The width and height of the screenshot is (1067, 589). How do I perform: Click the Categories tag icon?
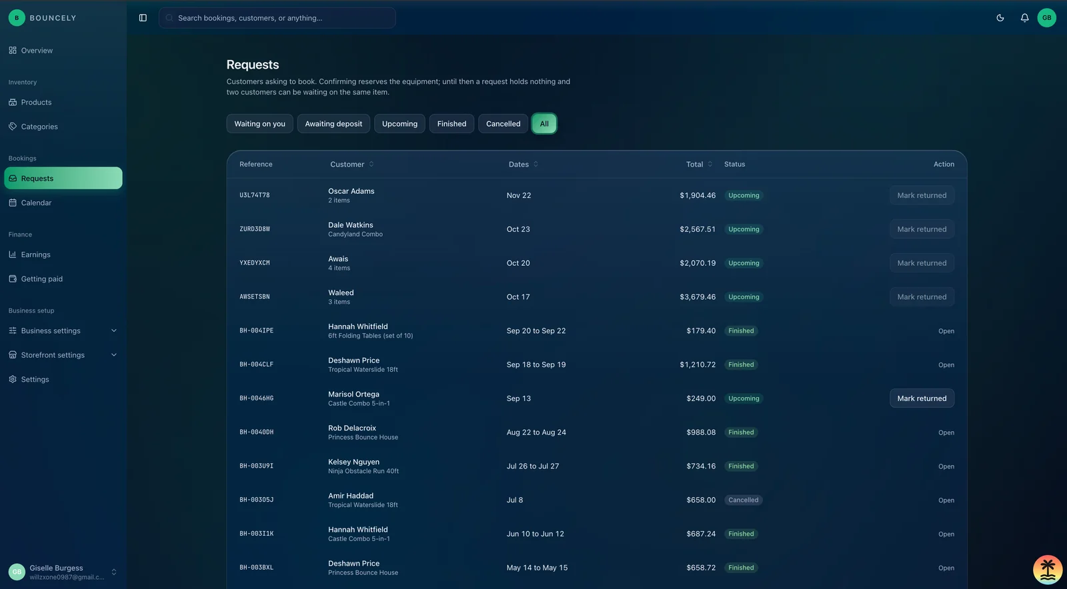coord(13,127)
